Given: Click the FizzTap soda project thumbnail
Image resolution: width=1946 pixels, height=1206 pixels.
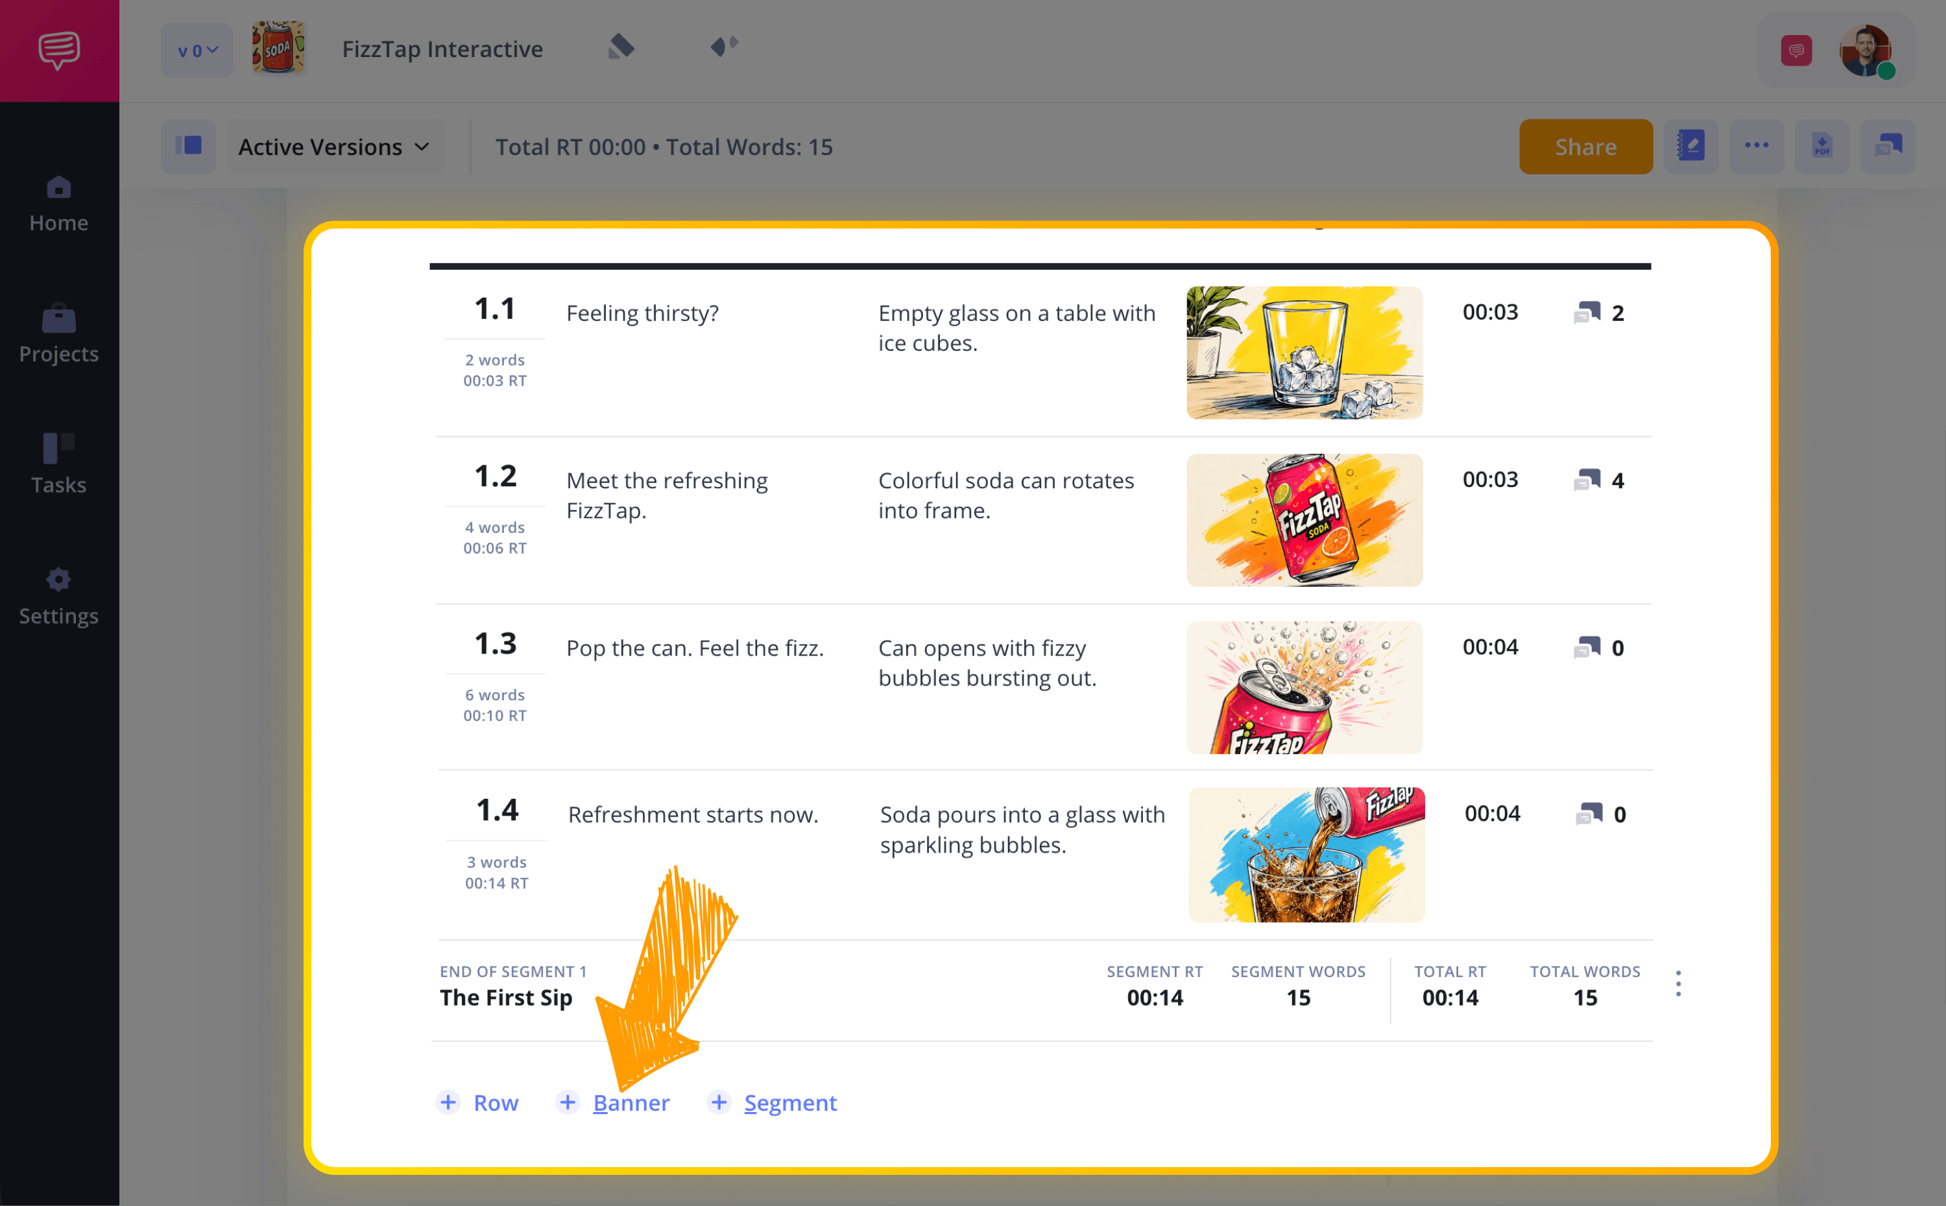Looking at the screenshot, I should click(x=278, y=49).
